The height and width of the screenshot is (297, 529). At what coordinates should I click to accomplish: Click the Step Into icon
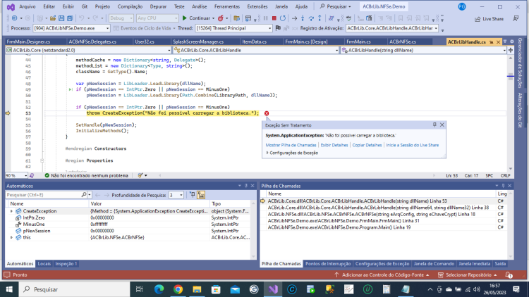point(303,18)
